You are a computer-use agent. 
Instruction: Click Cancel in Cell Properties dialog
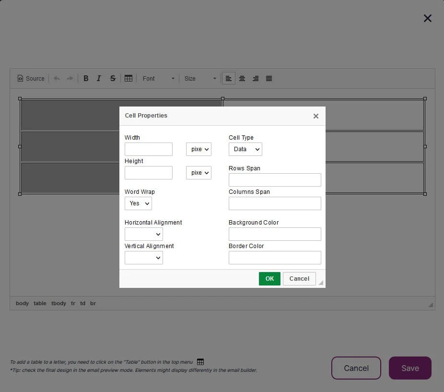[299, 279]
